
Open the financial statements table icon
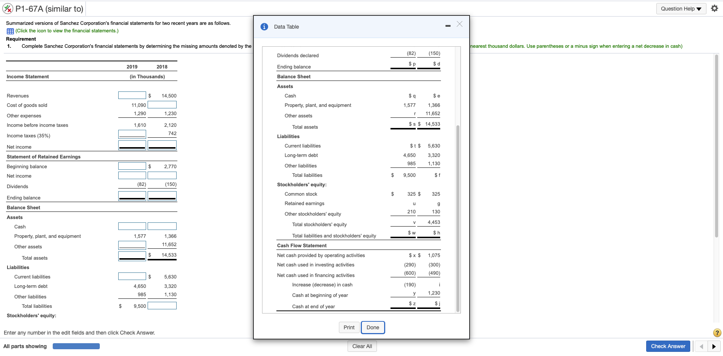click(10, 31)
